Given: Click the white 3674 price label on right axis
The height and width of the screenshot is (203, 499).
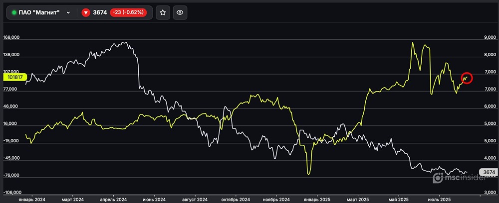Looking at the screenshot, I should [x=489, y=172].
